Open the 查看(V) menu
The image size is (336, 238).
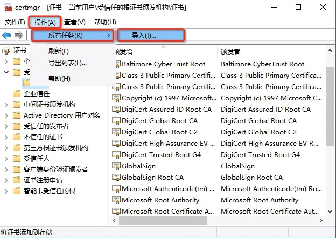[74, 22]
